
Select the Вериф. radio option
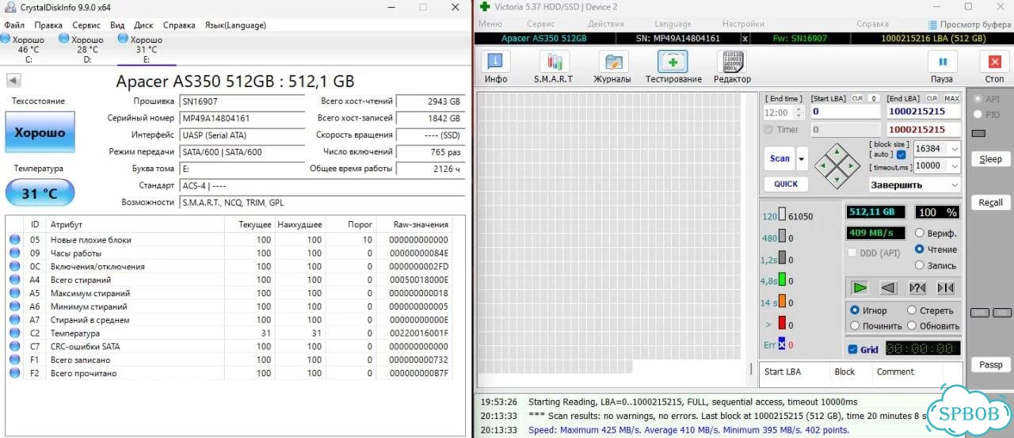[x=920, y=233]
